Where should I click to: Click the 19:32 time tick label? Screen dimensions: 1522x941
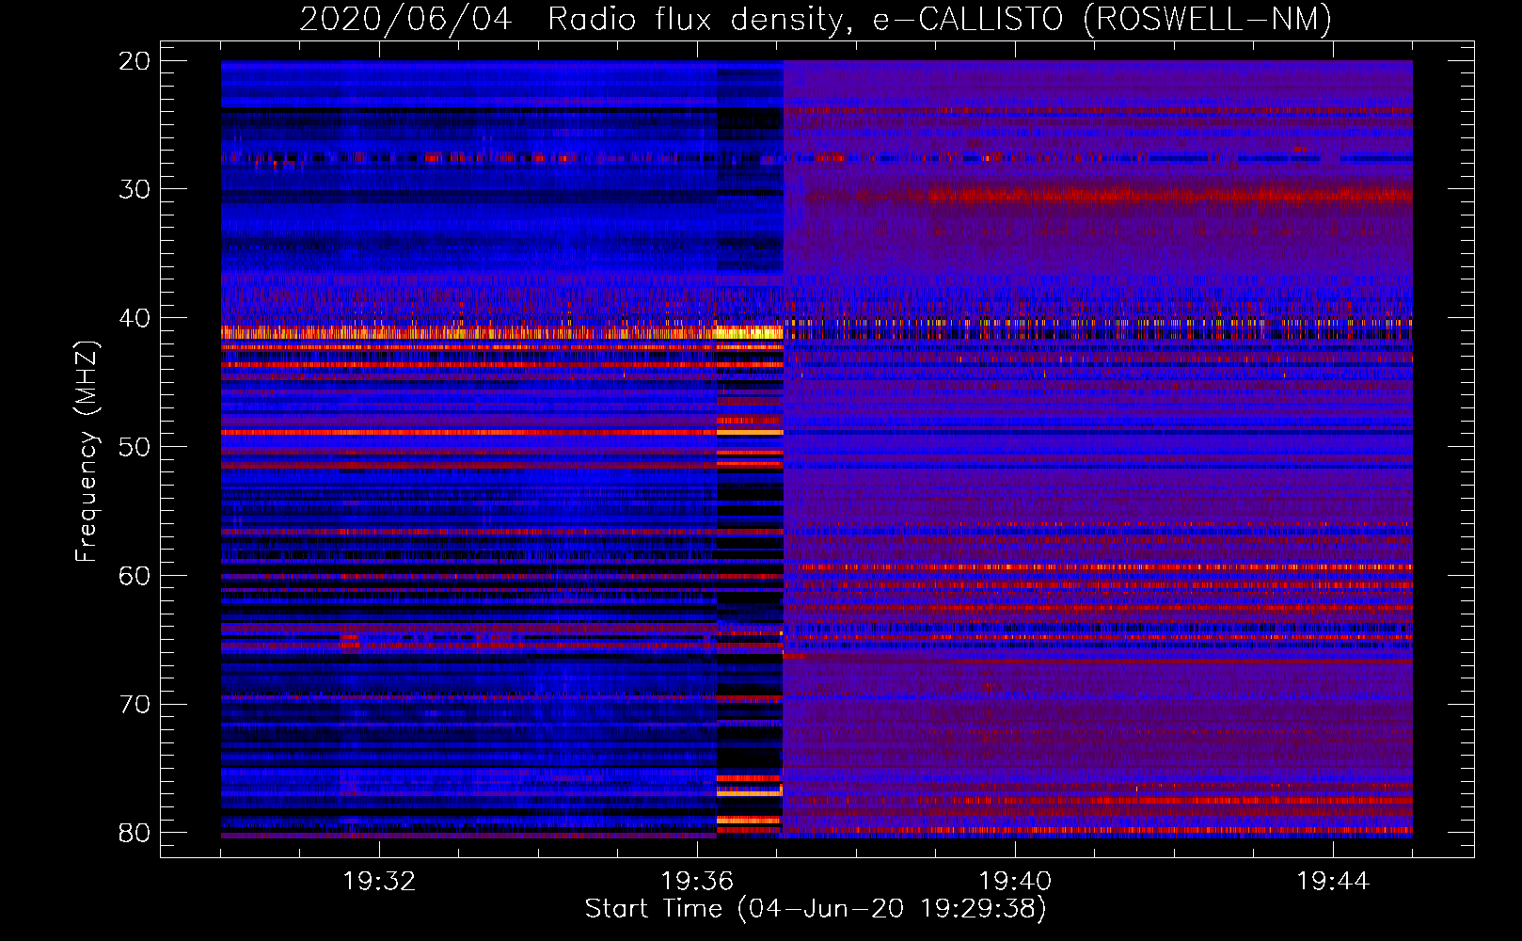tap(379, 882)
